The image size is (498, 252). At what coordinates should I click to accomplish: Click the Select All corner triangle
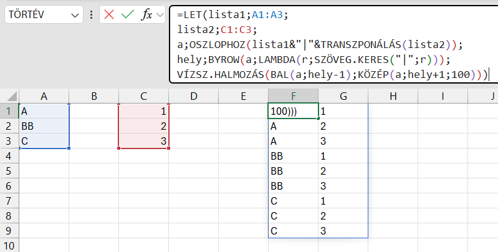point(9,96)
